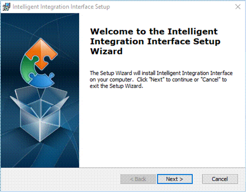This screenshot has height=192, width=246.
Task: Click the blue puzzle piece in the logo
Action: point(42,80)
